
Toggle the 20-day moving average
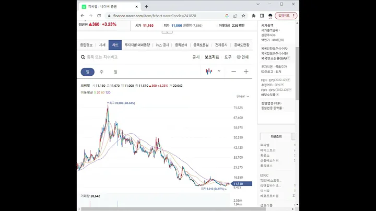click(98, 92)
